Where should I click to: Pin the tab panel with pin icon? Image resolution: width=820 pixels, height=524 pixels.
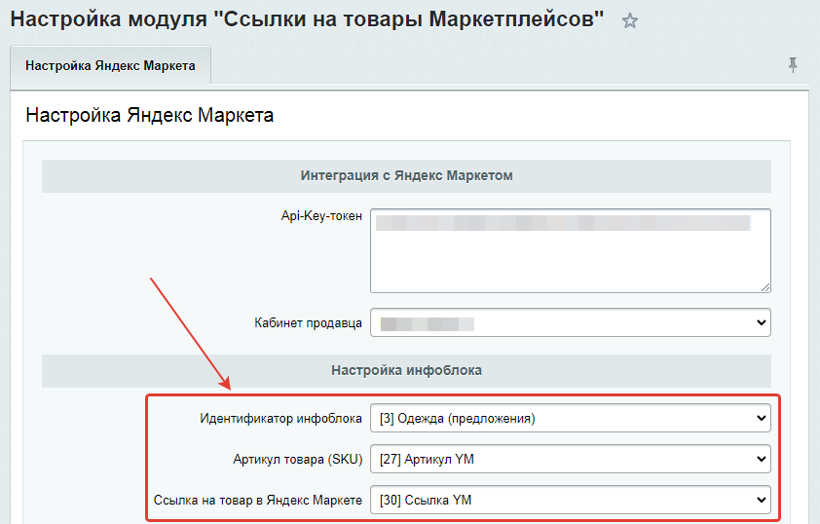click(x=793, y=65)
